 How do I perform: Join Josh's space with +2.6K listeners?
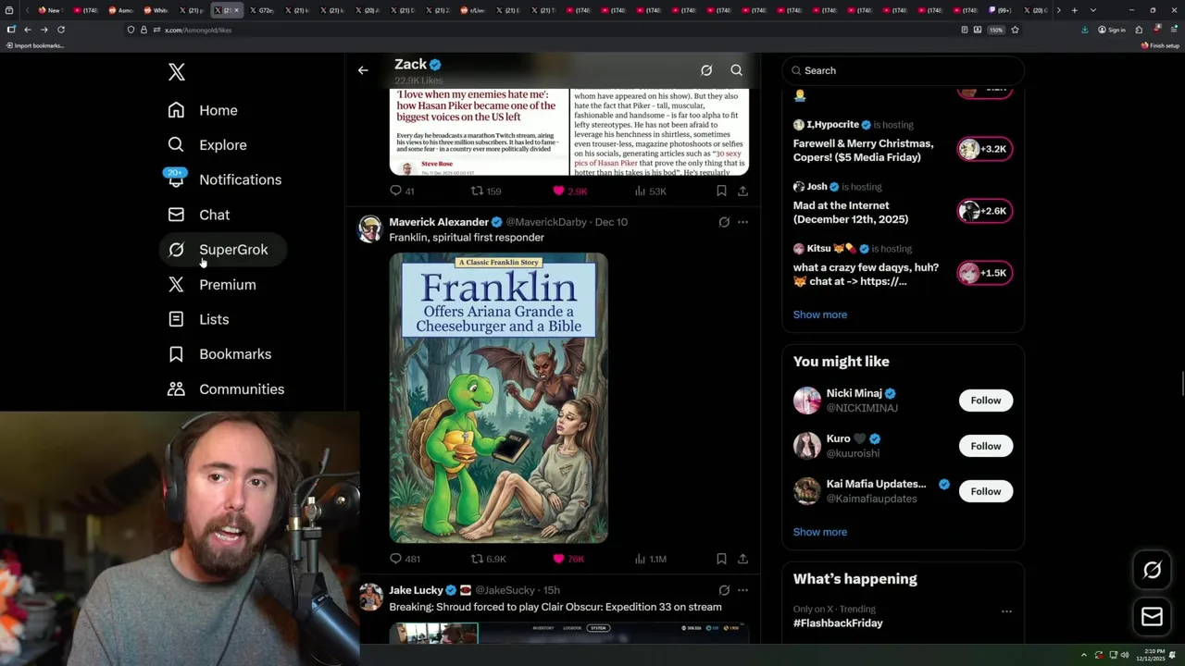[x=984, y=211]
